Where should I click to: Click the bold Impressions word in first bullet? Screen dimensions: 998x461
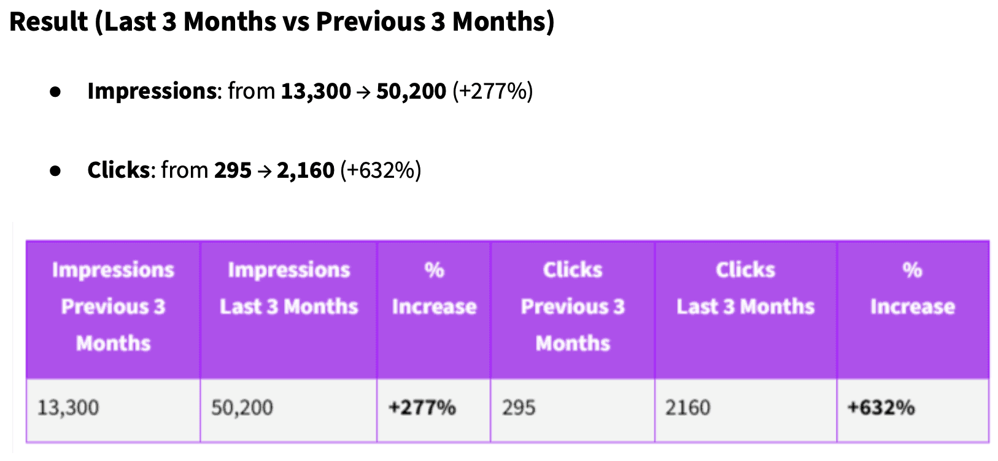pyautogui.click(x=152, y=91)
